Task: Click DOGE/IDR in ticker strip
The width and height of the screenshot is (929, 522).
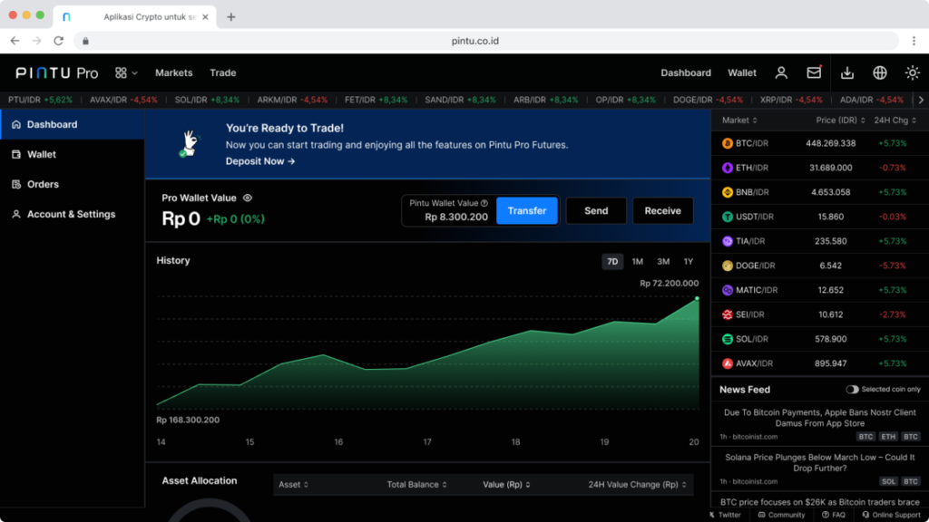Action: [x=708, y=100]
